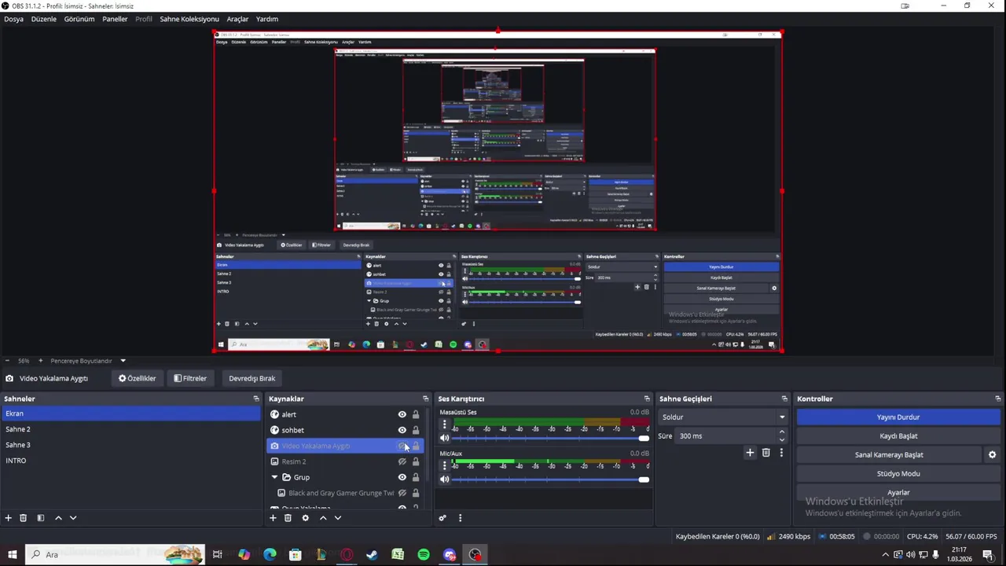Mute the Masaüstü Ses channel
This screenshot has width=1006, height=566.
pos(445,438)
